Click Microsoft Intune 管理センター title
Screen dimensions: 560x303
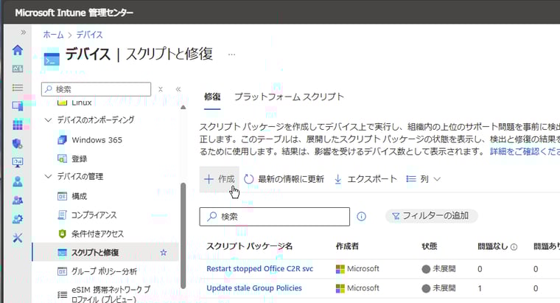coord(74,13)
